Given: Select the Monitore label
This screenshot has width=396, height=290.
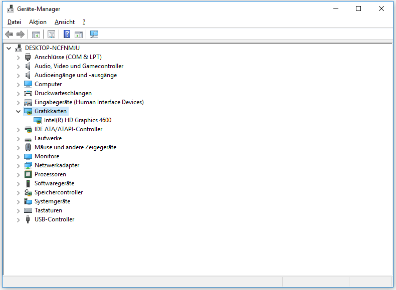Looking at the screenshot, I should [x=47, y=156].
